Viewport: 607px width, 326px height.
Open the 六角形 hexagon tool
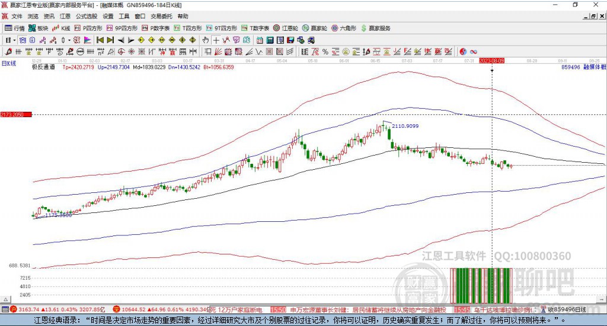[x=344, y=28]
